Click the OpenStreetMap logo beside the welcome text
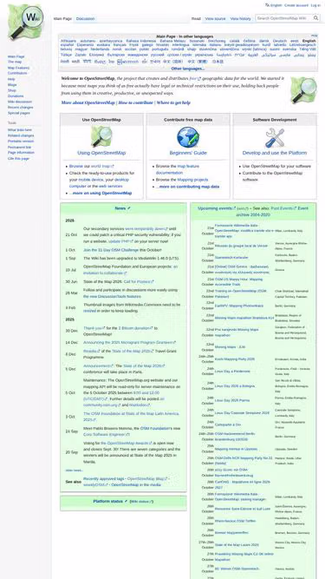Screen dimensions: 325x579 [x=303, y=90]
